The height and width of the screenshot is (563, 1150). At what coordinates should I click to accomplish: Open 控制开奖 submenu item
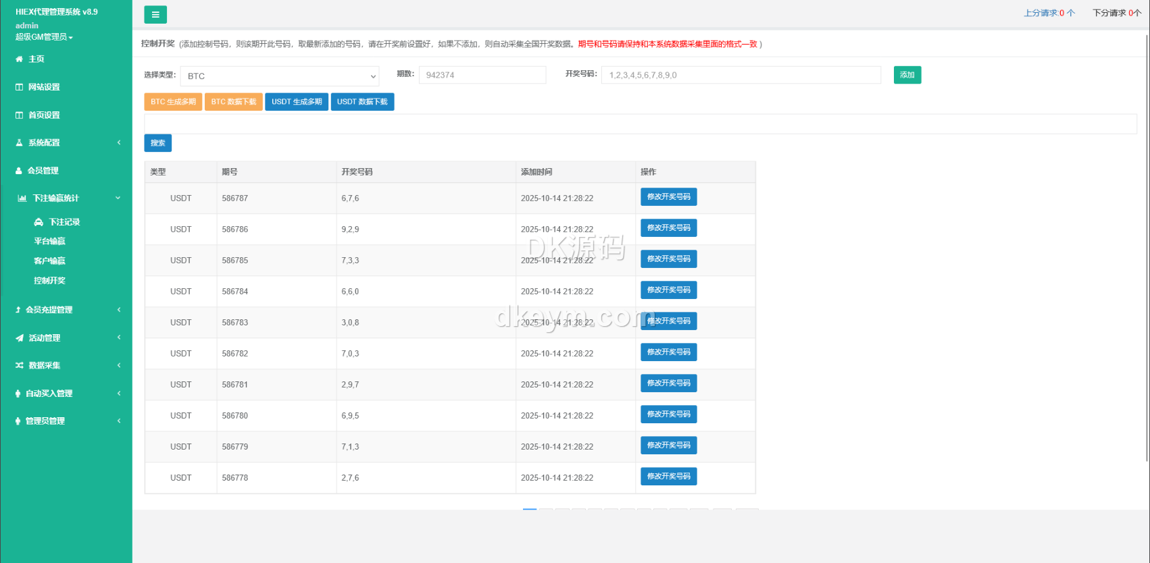coord(50,281)
